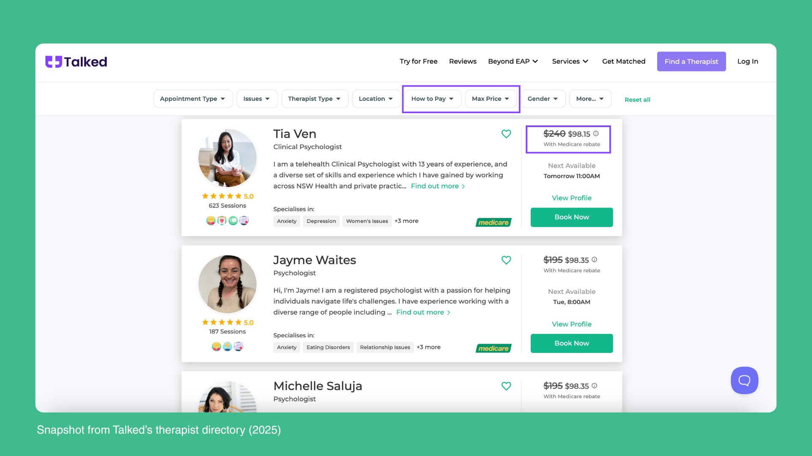
Task: Expand the How to Pay dropdown
Action: pyautogui.click(x=433, y=99)
